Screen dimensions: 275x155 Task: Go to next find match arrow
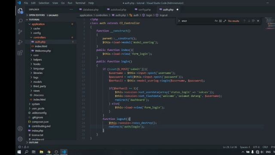click(249, 21)
